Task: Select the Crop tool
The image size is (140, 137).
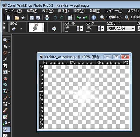Action: pos(5,66)
